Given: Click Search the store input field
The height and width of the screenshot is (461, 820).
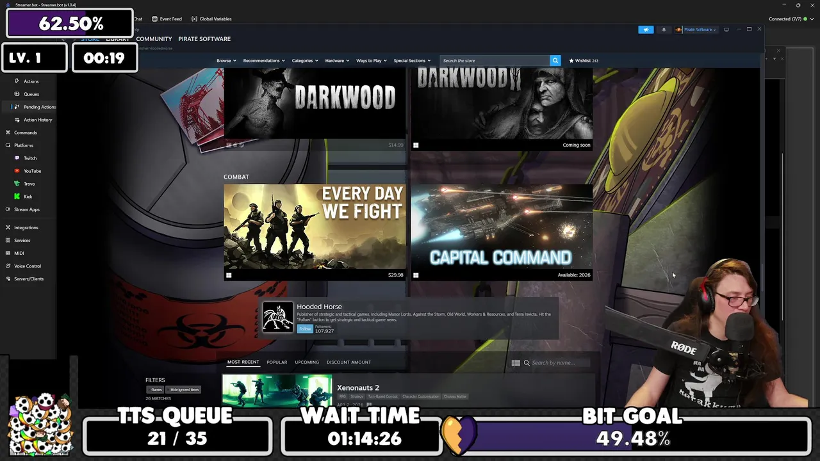Looking at the screenshot, I should pos(495,60).
